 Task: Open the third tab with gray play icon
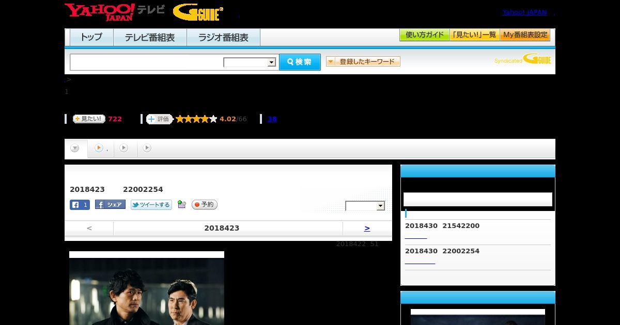[124, 148]
